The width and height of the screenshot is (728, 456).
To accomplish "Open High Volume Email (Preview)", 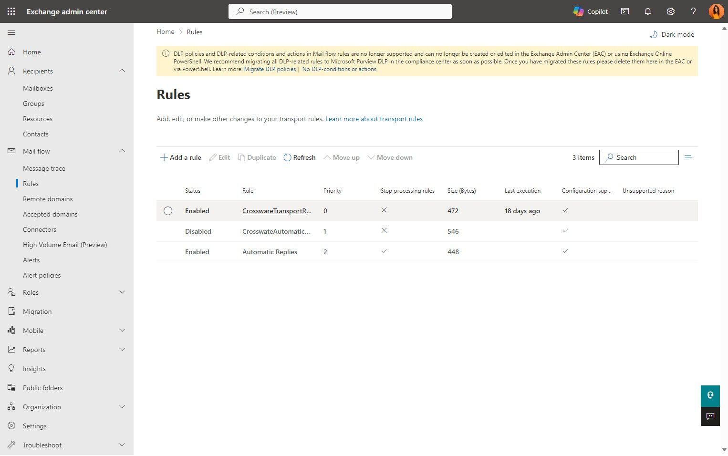I will pos(65,245).
